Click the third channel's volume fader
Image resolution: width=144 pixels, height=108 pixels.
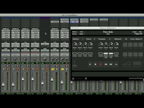point(23,79)
